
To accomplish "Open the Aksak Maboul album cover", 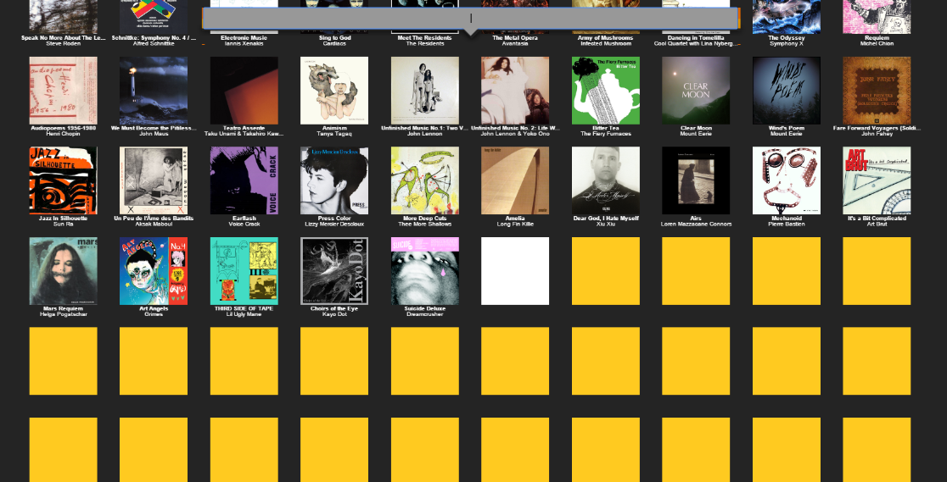I will tap(154, 180).
